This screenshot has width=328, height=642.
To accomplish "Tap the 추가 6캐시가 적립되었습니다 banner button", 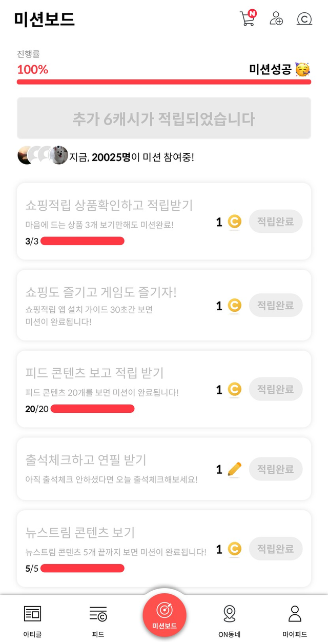I will [164, 119].
